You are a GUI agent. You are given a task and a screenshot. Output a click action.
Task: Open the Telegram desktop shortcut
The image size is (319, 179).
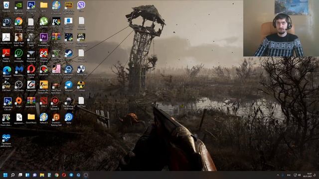(x=69, y=87)
